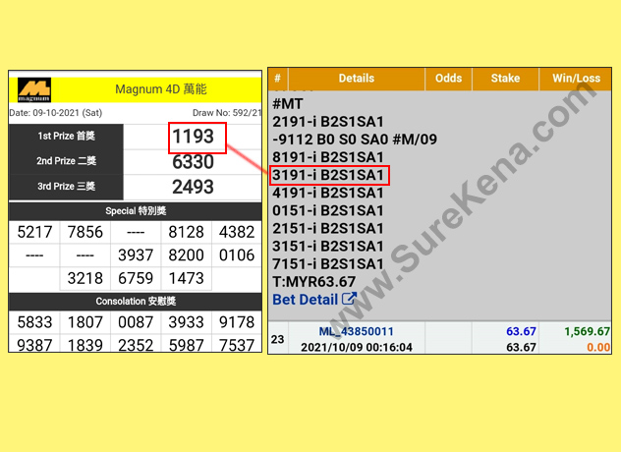Image resolution: width=621 pixels, height=452 pixels.
Task: Select consolation number 3933
Action: (x=186, y=322)
